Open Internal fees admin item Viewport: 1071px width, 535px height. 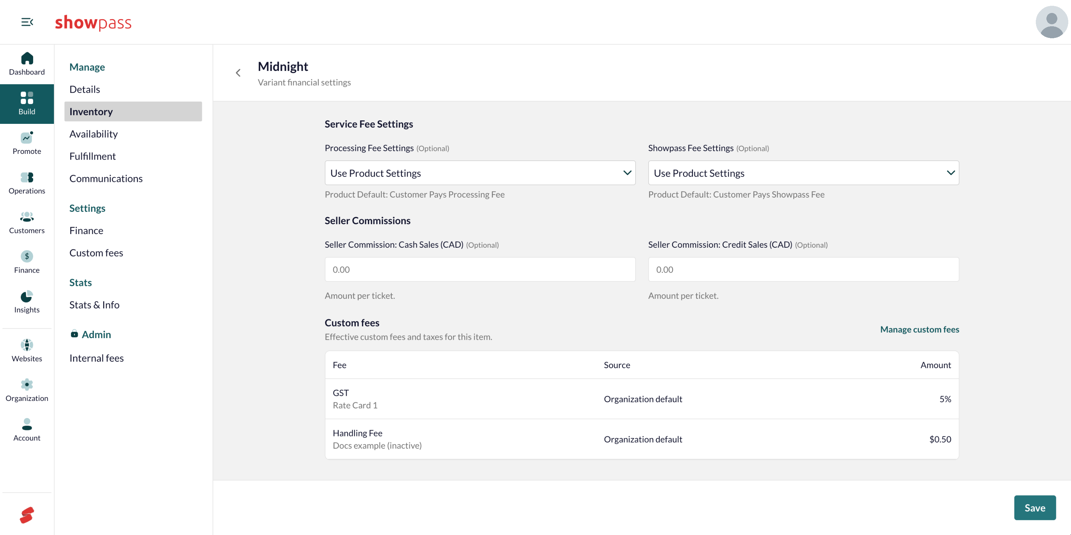[x=96, y=358]
